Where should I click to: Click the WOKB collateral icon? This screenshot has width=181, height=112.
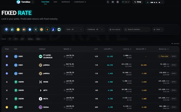[x=41, y=82]
